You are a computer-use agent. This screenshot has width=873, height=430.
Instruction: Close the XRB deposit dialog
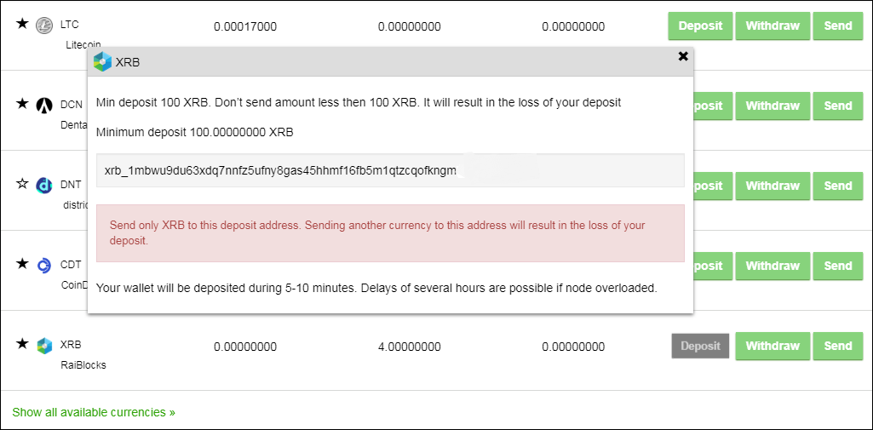683,56
